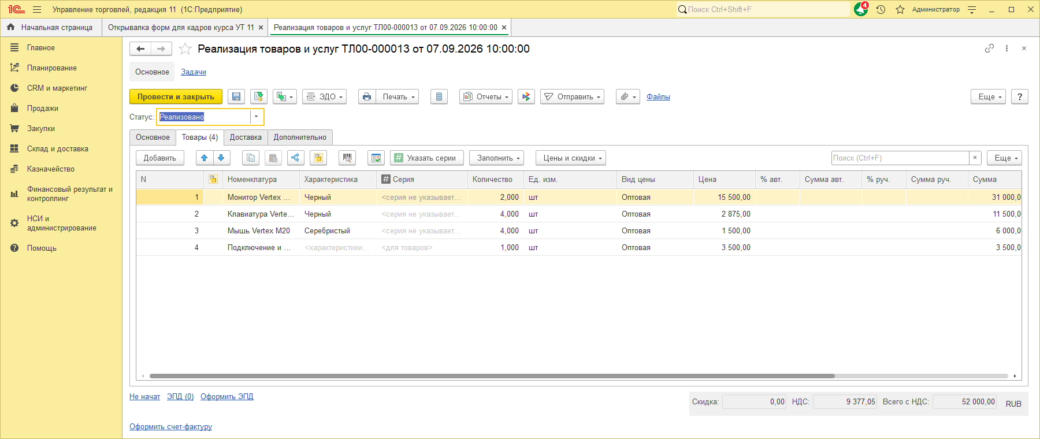
Task: Click the printer icon beside Печать
Action: [367, 97]
